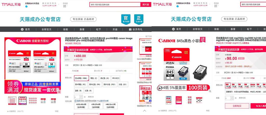Click the 手机逛 QR code icon on left page
The width and height of the screenshot is (266, 115).
point(65,6)
